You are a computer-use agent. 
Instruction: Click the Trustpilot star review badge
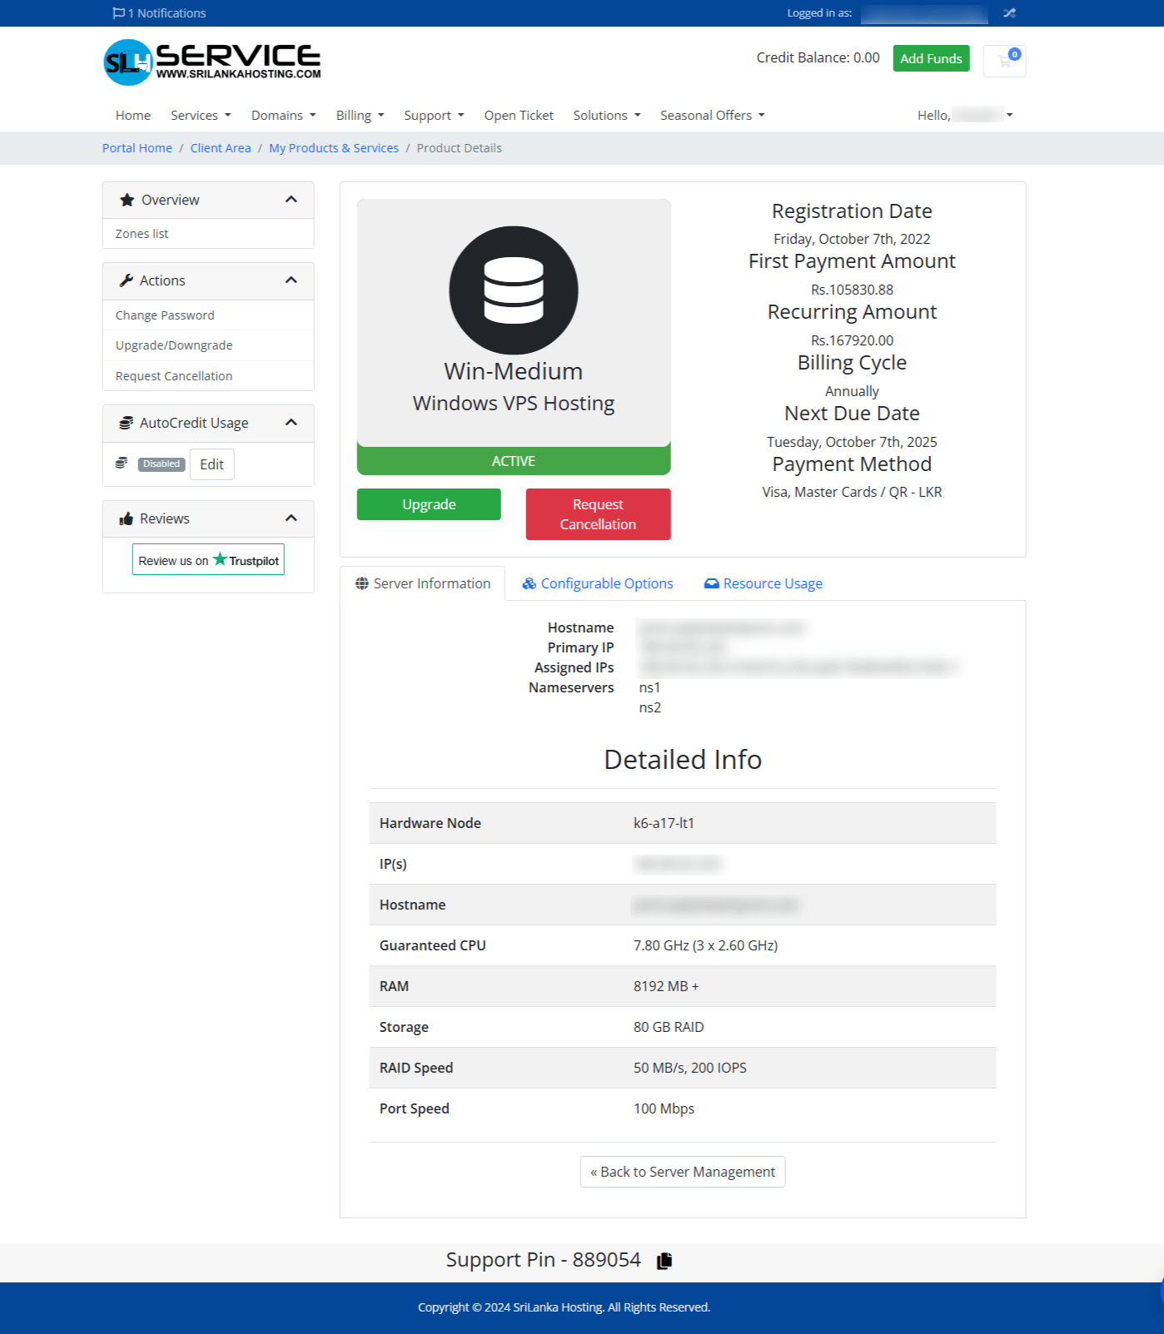coord(208,559)
